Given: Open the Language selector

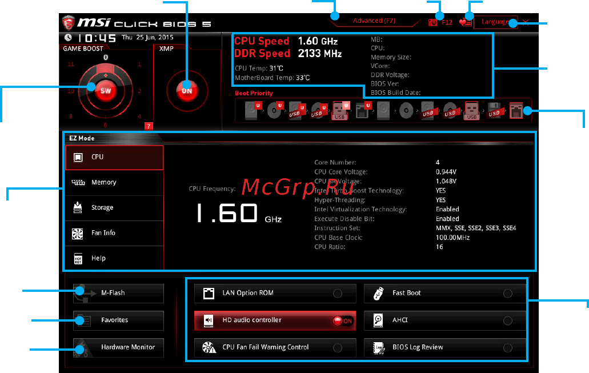Looking at the screenshot, I should tap(495, 22).
